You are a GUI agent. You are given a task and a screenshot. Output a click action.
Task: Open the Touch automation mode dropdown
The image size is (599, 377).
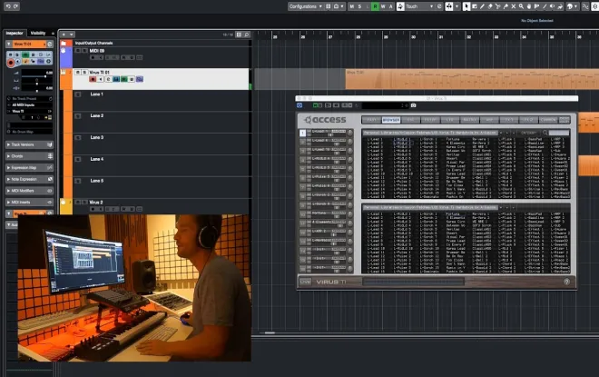pyautogui.click(x=419, y=6)
